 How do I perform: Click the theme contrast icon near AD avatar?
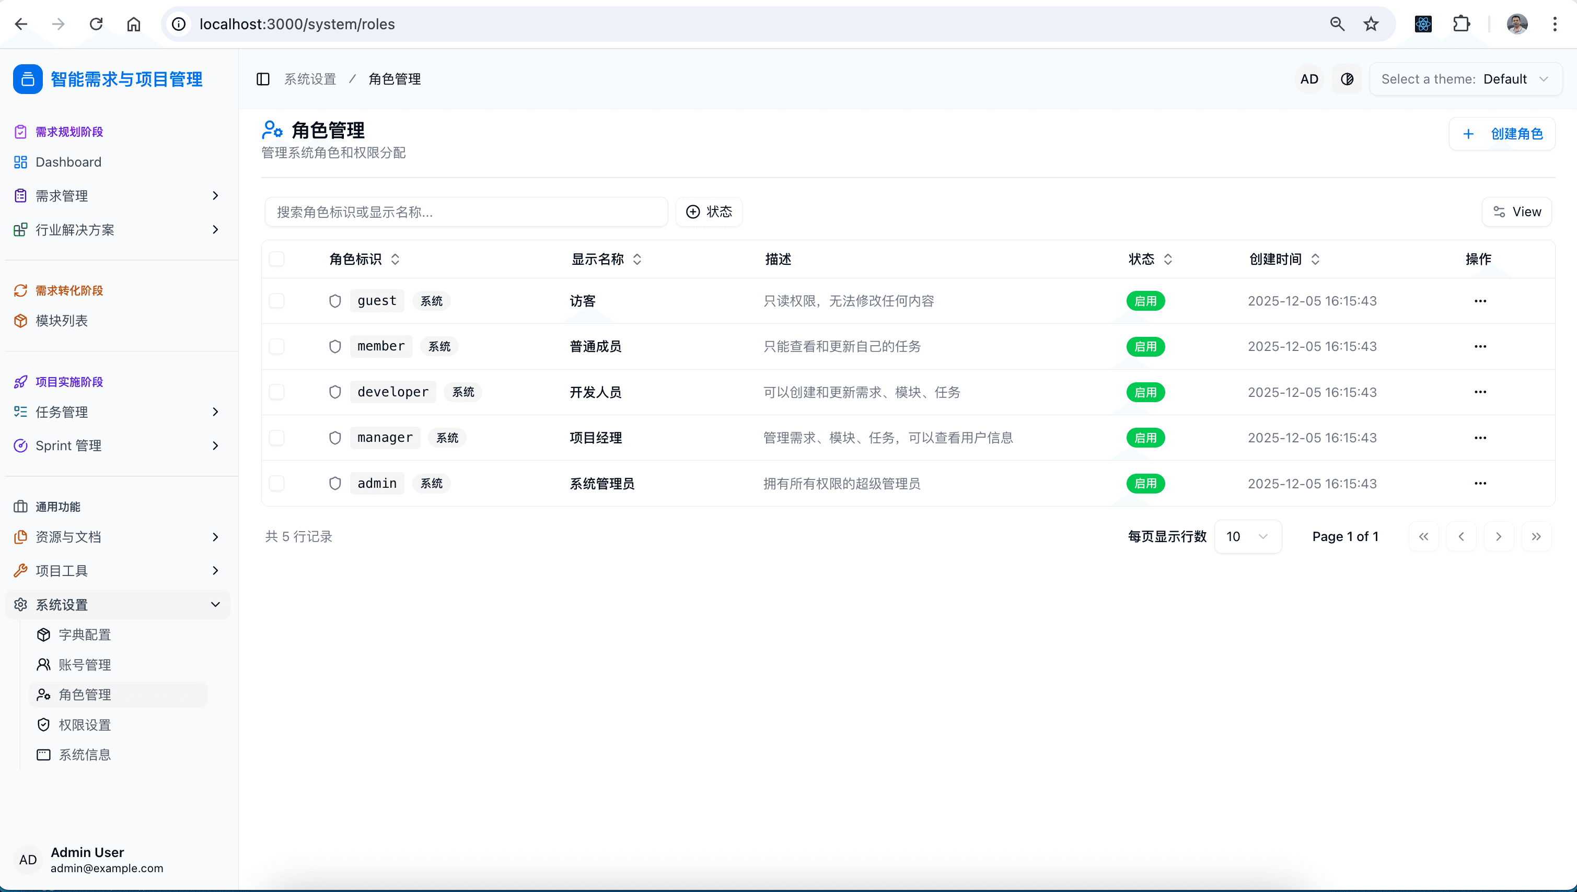(1347, 78)
